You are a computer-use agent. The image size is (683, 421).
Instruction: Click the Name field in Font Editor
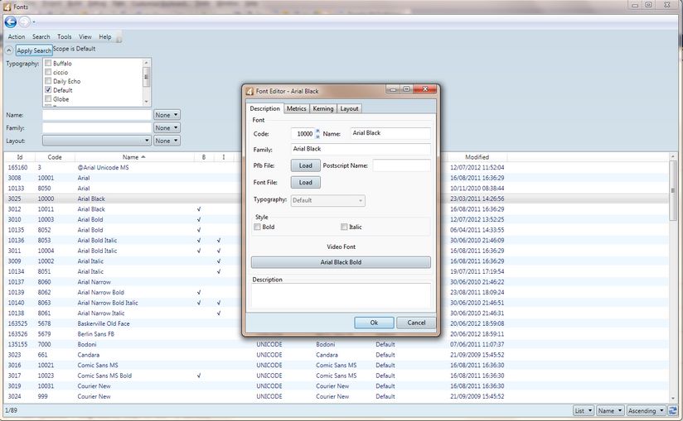[390, 133]
